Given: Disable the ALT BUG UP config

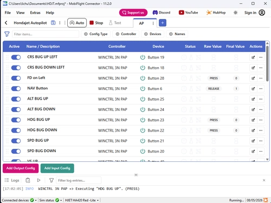Looking at the screenshot, I should [16, 99].
